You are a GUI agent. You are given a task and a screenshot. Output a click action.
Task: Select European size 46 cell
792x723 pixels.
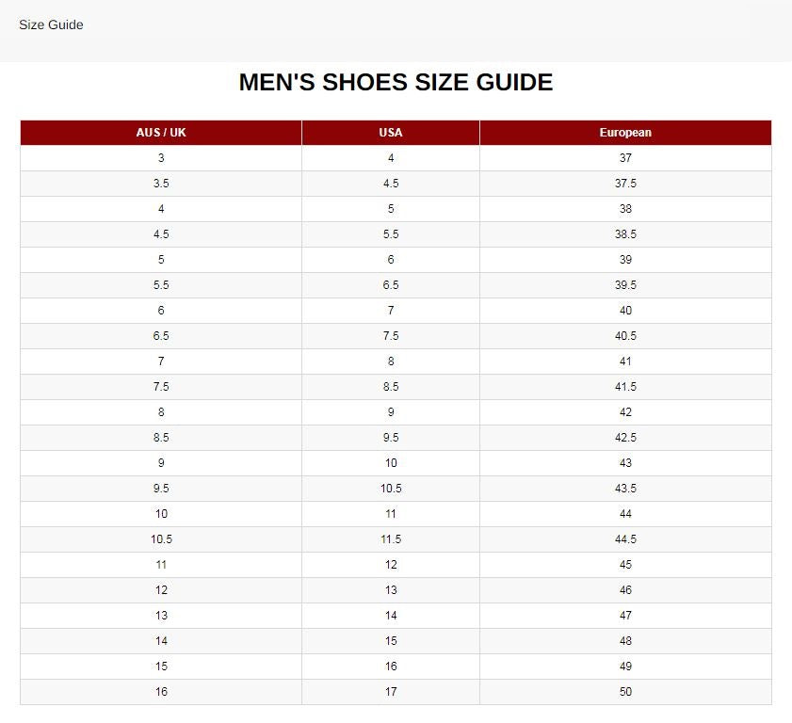click(x=626, y=589)
